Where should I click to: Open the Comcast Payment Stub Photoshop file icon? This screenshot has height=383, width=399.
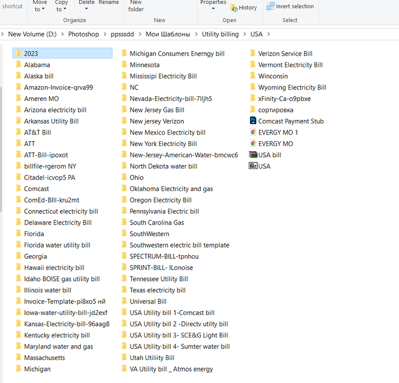253,121
